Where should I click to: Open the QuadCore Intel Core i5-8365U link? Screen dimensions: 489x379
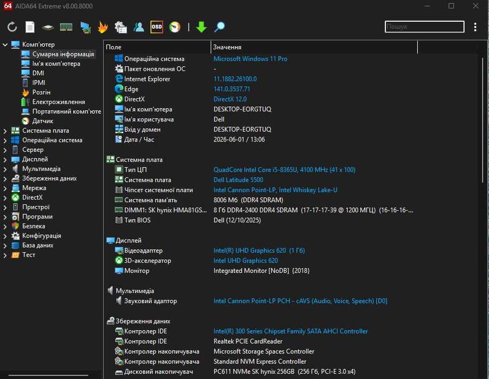click(x=284, y=170)
